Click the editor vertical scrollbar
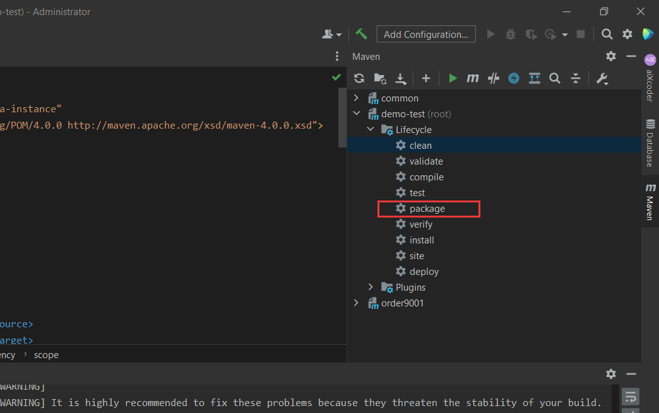Screen dimensions: 659x413 coord(342,117)
